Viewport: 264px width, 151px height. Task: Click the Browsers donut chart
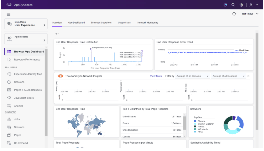point(233,125)
